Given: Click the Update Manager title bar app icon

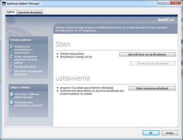Looking at the screenshot, I should pyautogui.click(x=4, y=3).
